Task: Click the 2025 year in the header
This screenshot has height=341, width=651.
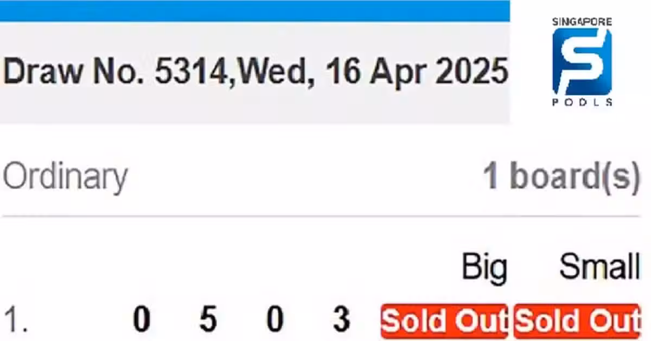Action: click(472, 71)
